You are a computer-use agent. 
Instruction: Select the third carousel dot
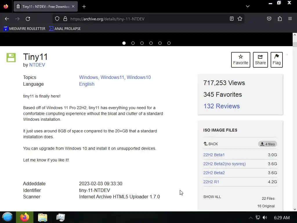(142, 43)
